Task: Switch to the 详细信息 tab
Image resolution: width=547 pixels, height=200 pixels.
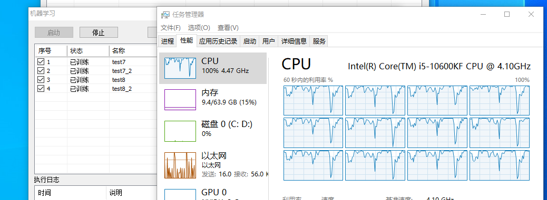Action: click(294, 41)
